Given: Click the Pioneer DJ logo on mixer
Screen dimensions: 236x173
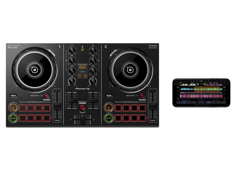Looking at the screenshot, I should tap(83, 89).
